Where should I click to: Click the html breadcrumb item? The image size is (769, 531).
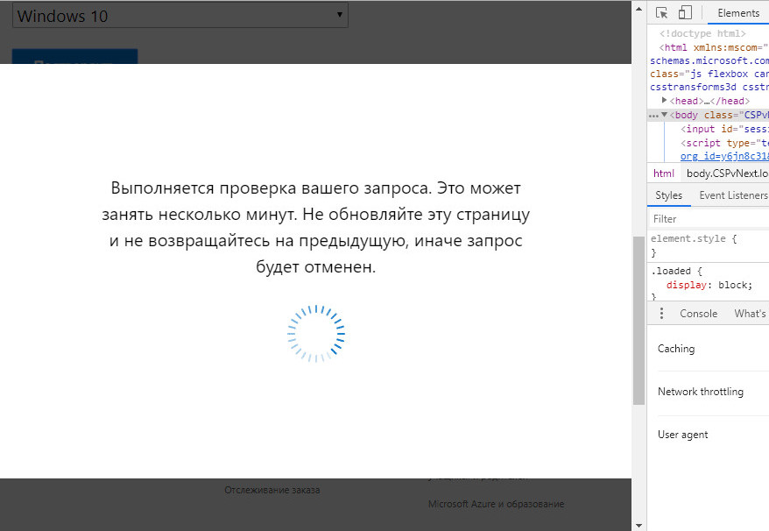click(x=664, y=173)
